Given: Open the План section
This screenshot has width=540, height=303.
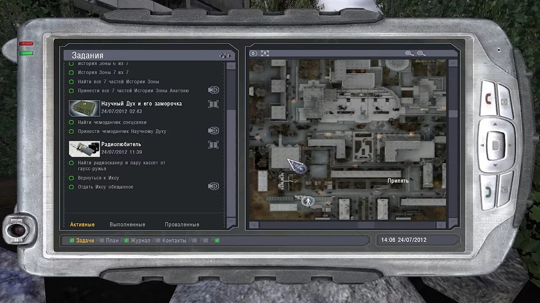Looking at the screenshot, I should point(112,241).
